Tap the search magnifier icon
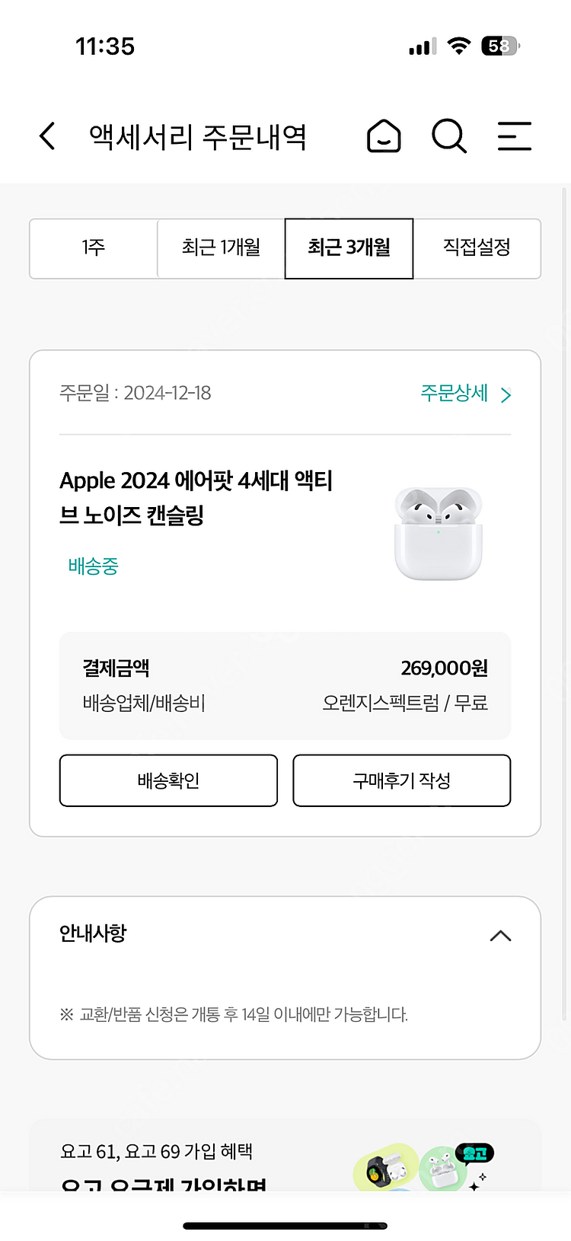Image resolution: width=571 pixels, height=1241 pixels. [x=449, y=137]
